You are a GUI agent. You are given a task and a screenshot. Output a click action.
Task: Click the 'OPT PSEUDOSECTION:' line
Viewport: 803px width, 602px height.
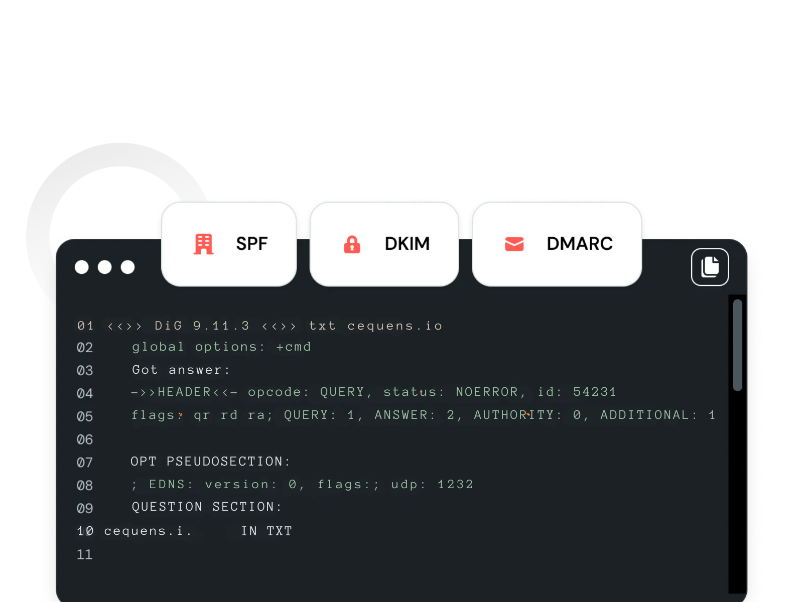(210, 462)
